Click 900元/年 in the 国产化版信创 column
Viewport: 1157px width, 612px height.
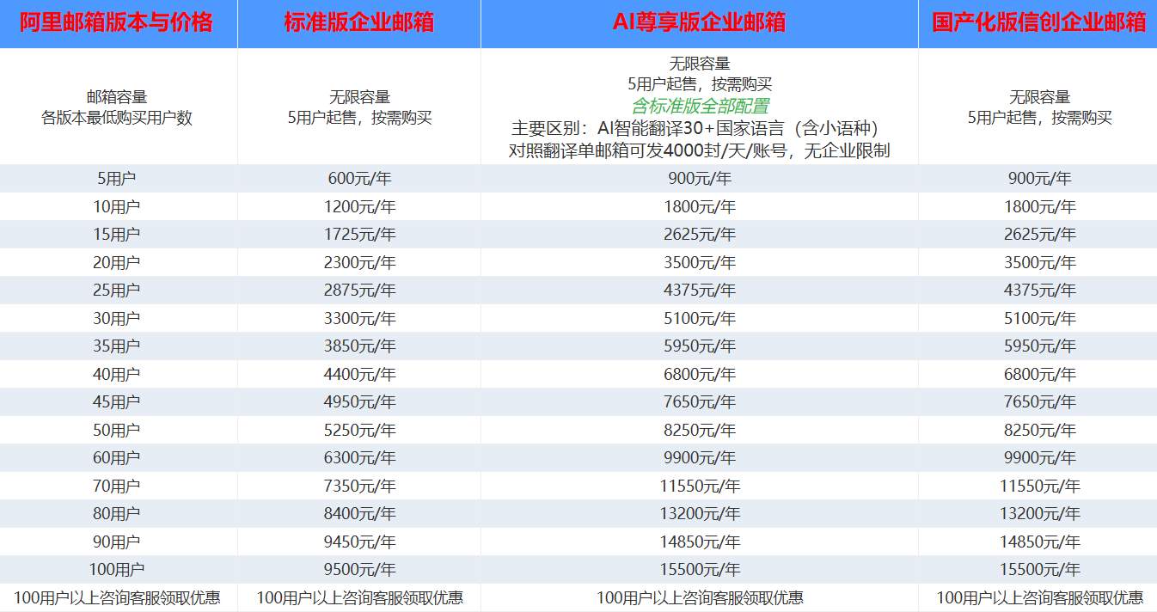tap(1039, 179)
